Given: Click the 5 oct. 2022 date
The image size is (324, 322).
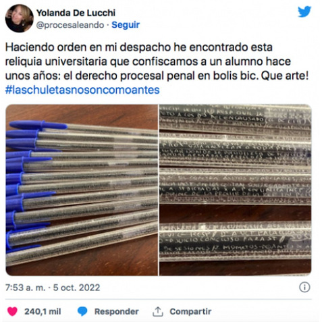Looking at the screenshot, I should click(x=76, y=288).
